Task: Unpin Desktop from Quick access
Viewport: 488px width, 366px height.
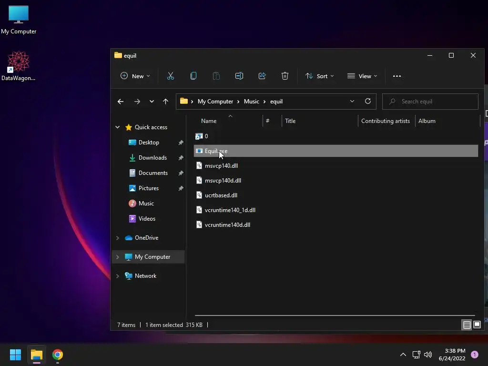Action: [181, 142]
